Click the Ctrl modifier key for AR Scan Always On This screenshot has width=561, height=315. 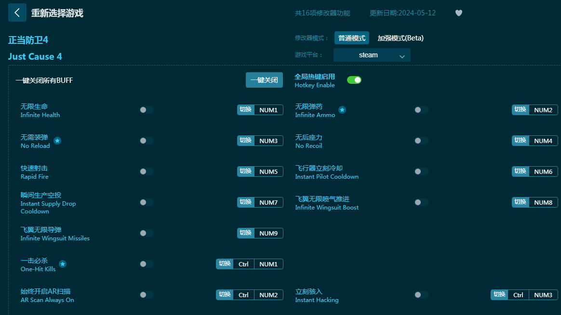click(x=244, y=295)
